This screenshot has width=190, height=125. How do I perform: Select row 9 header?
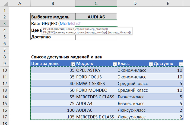5,64
